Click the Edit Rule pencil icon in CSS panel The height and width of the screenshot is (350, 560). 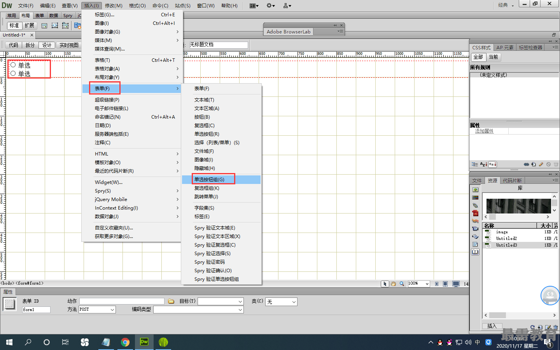(x=541, y=164)
